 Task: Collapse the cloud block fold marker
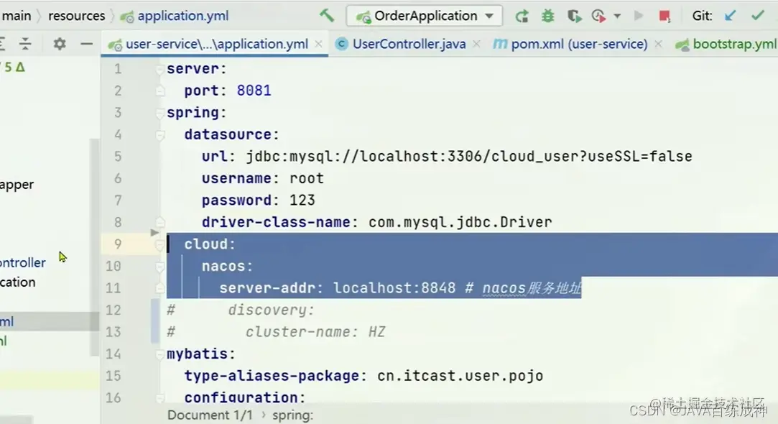159,244
